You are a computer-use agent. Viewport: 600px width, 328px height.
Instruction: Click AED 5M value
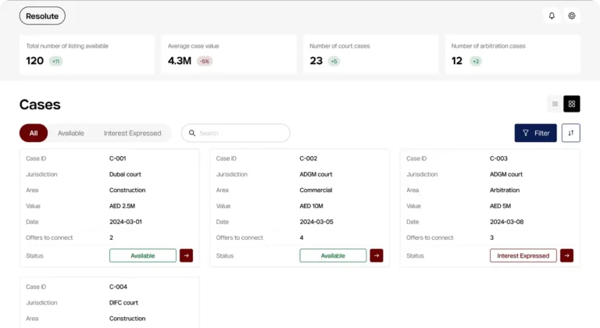tap(500, 206)
